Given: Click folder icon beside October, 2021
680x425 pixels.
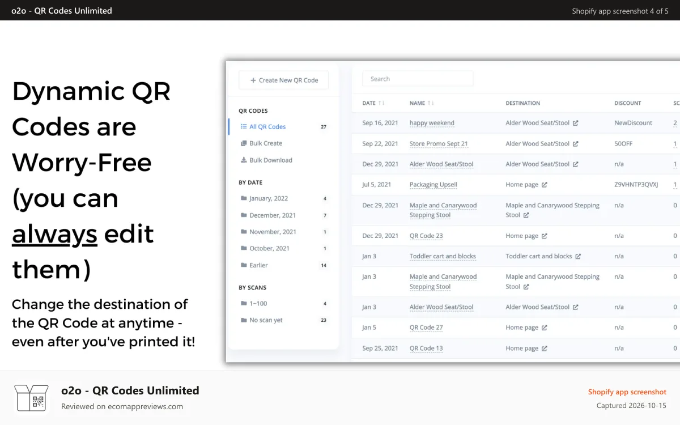Looking at the screenshot, I should pos(244,248).
